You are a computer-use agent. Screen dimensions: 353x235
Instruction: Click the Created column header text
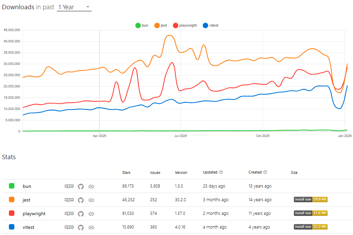tap(255, 172)
